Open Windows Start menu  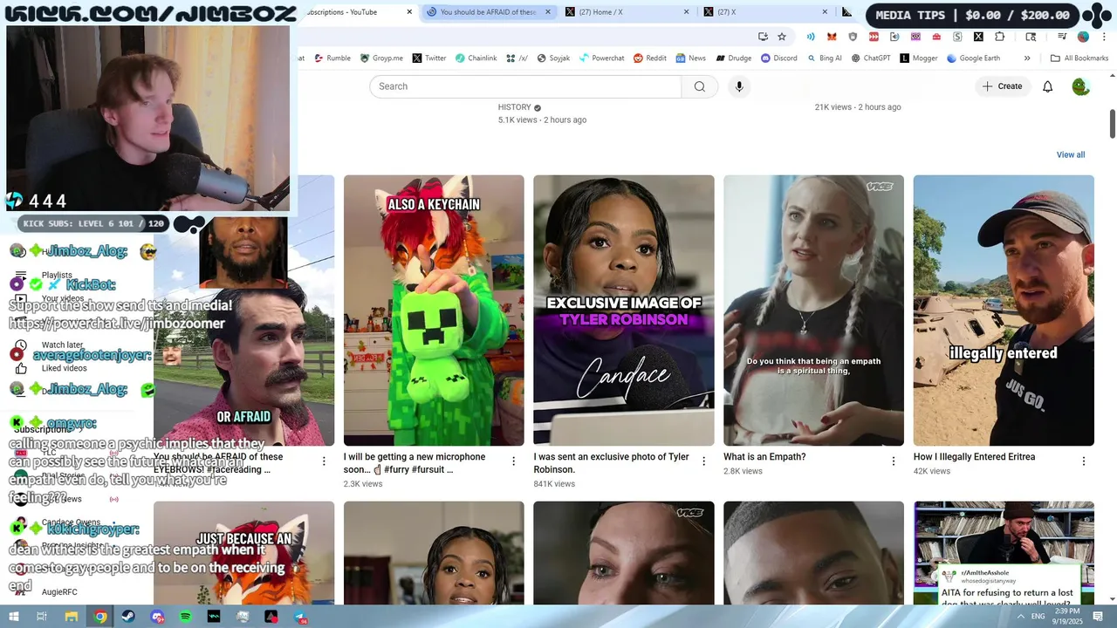click(13, 617)
